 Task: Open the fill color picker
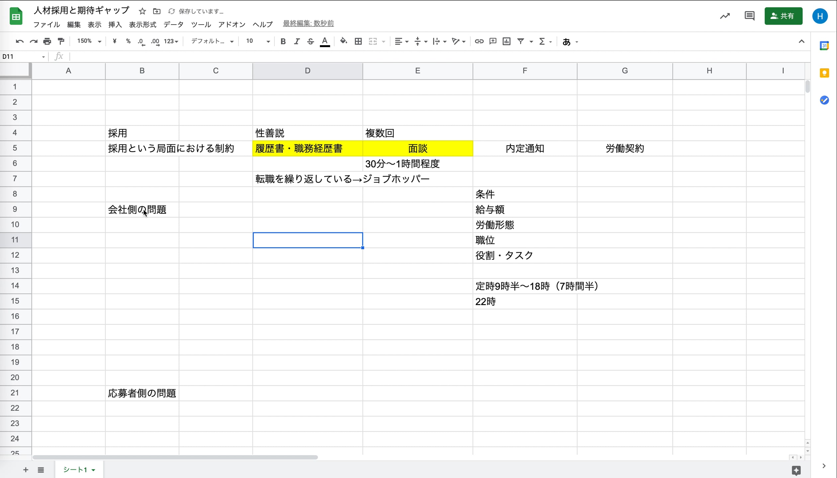[343, 41]
